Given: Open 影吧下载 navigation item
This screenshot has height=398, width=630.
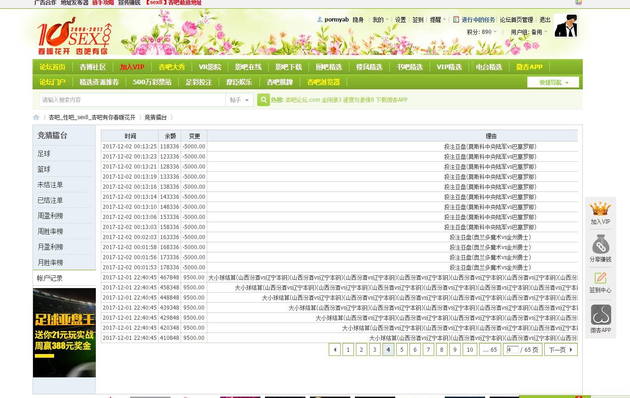Looking at the screenshot, I should [x=288, y=67].
